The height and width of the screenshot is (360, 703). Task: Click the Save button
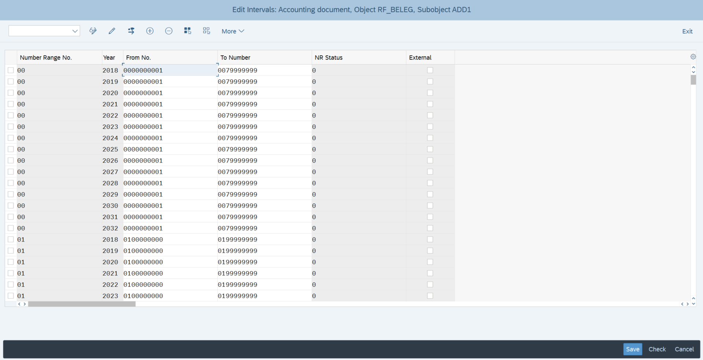[x=633, y=349]
